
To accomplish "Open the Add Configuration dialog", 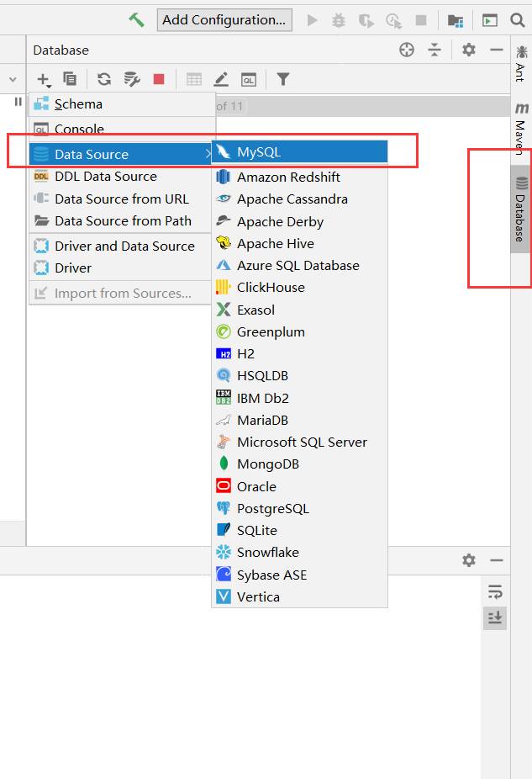I will 224,20.
